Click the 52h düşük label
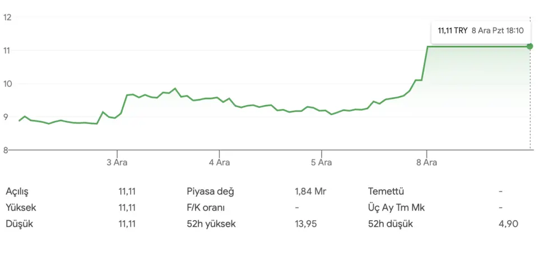538x257 pixels. coord(391,224)
